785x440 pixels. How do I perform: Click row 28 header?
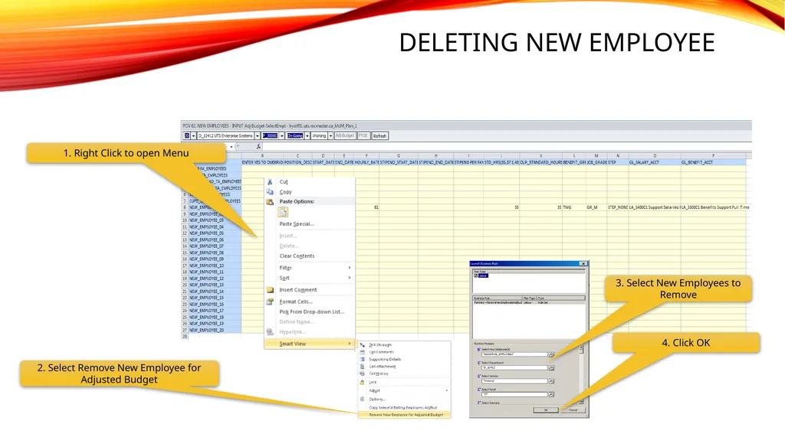[185, 337]
